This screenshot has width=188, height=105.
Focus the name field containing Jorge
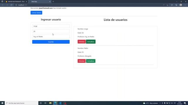(x=51, y=26)
